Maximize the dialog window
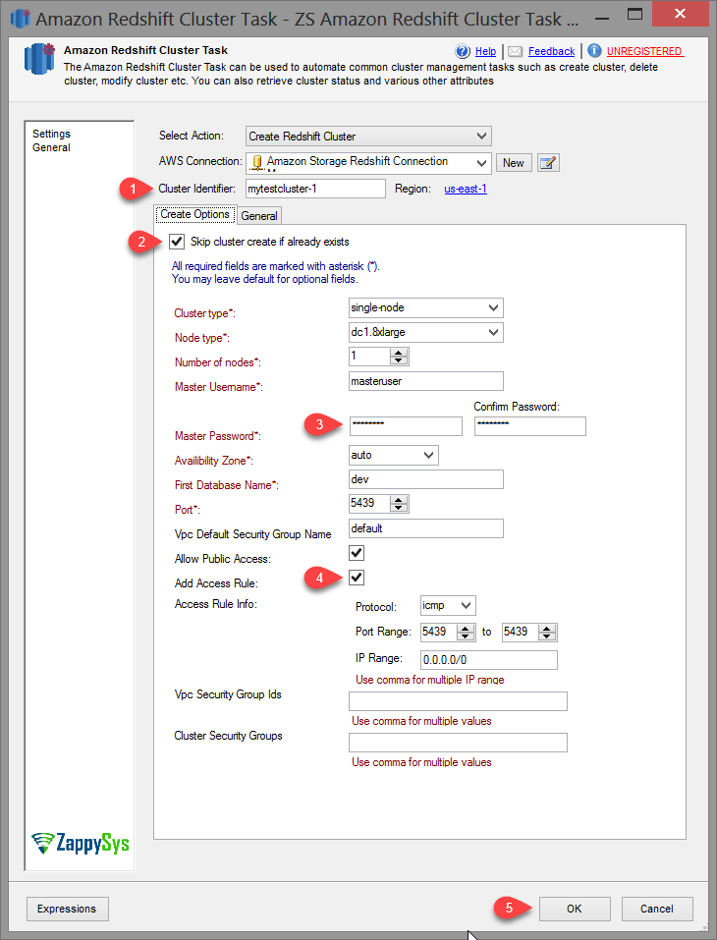 [634, 15]
